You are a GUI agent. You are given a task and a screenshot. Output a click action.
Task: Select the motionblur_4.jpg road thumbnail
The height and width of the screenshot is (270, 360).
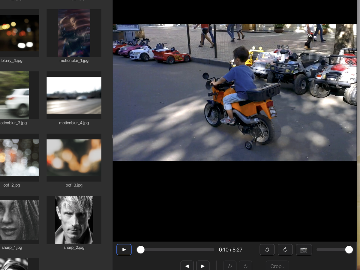point(74,95)
